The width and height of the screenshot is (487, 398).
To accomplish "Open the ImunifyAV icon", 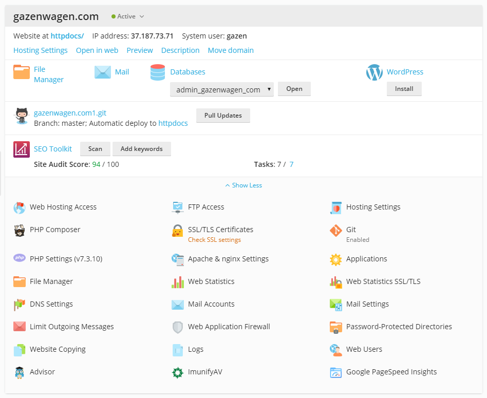I will pyautogui.click(x=178, y=372).
